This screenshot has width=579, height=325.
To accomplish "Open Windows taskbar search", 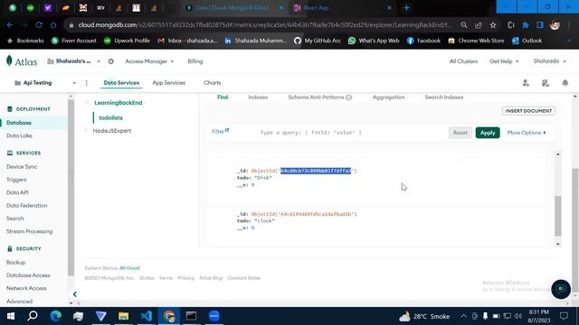I will tap(33, 316).
